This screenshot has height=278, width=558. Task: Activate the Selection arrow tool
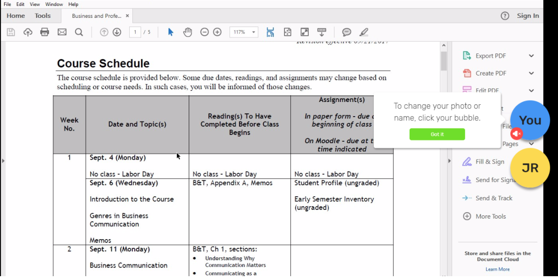[170, 32]
